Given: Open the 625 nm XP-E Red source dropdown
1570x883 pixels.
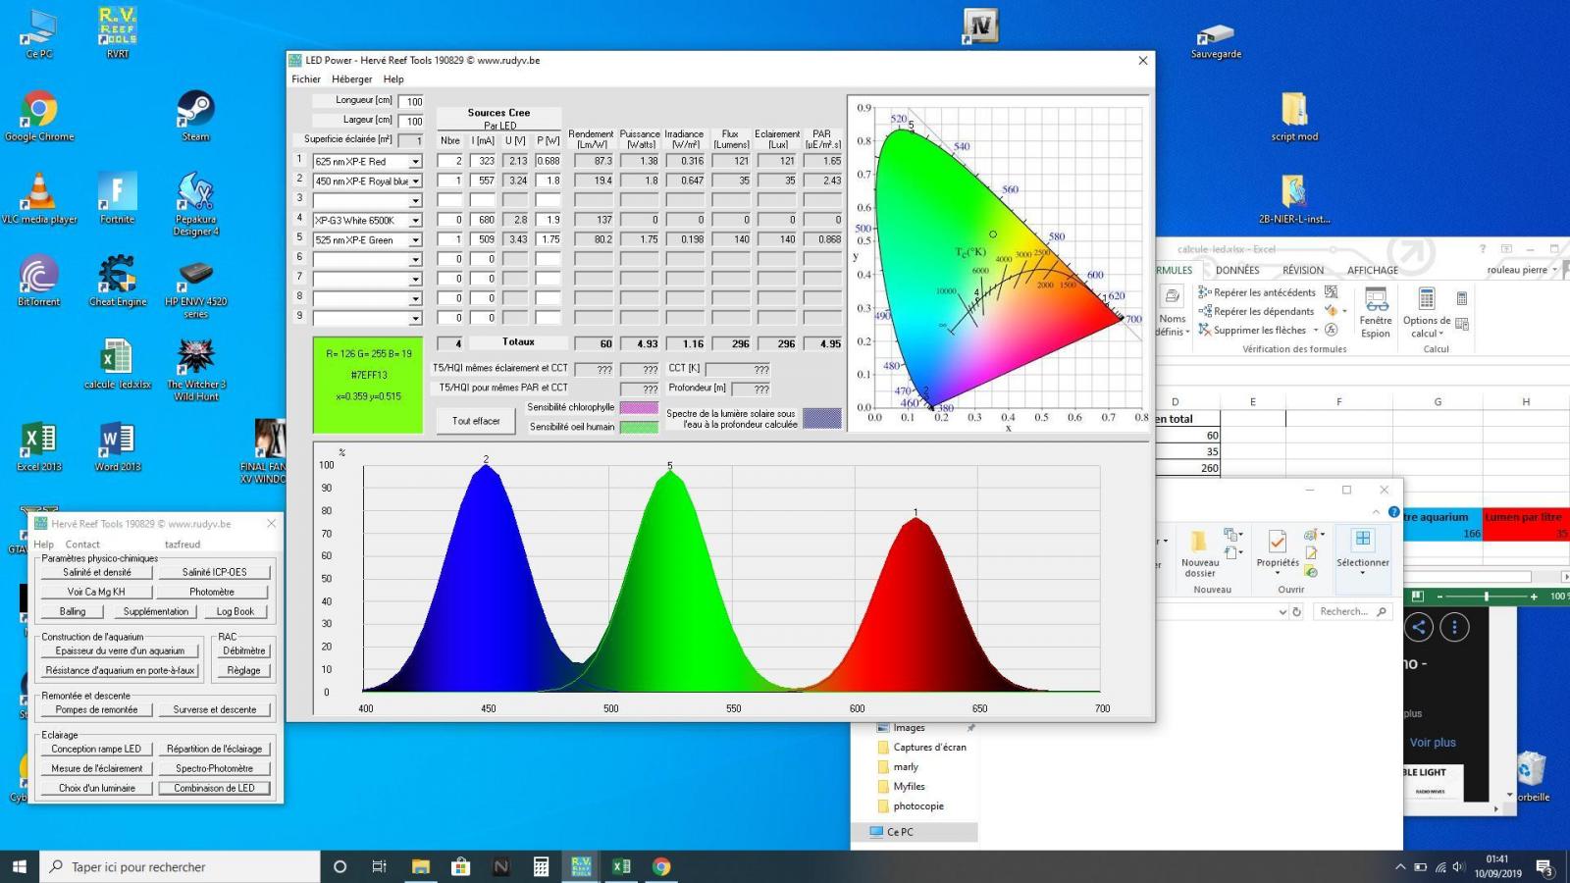Looking at the screenshot, I should [x=415, y=162].
